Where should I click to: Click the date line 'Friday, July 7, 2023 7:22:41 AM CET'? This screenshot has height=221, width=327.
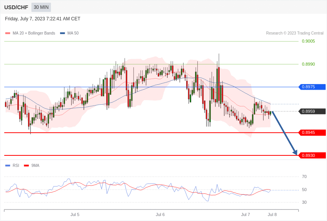tap(43, 19)
